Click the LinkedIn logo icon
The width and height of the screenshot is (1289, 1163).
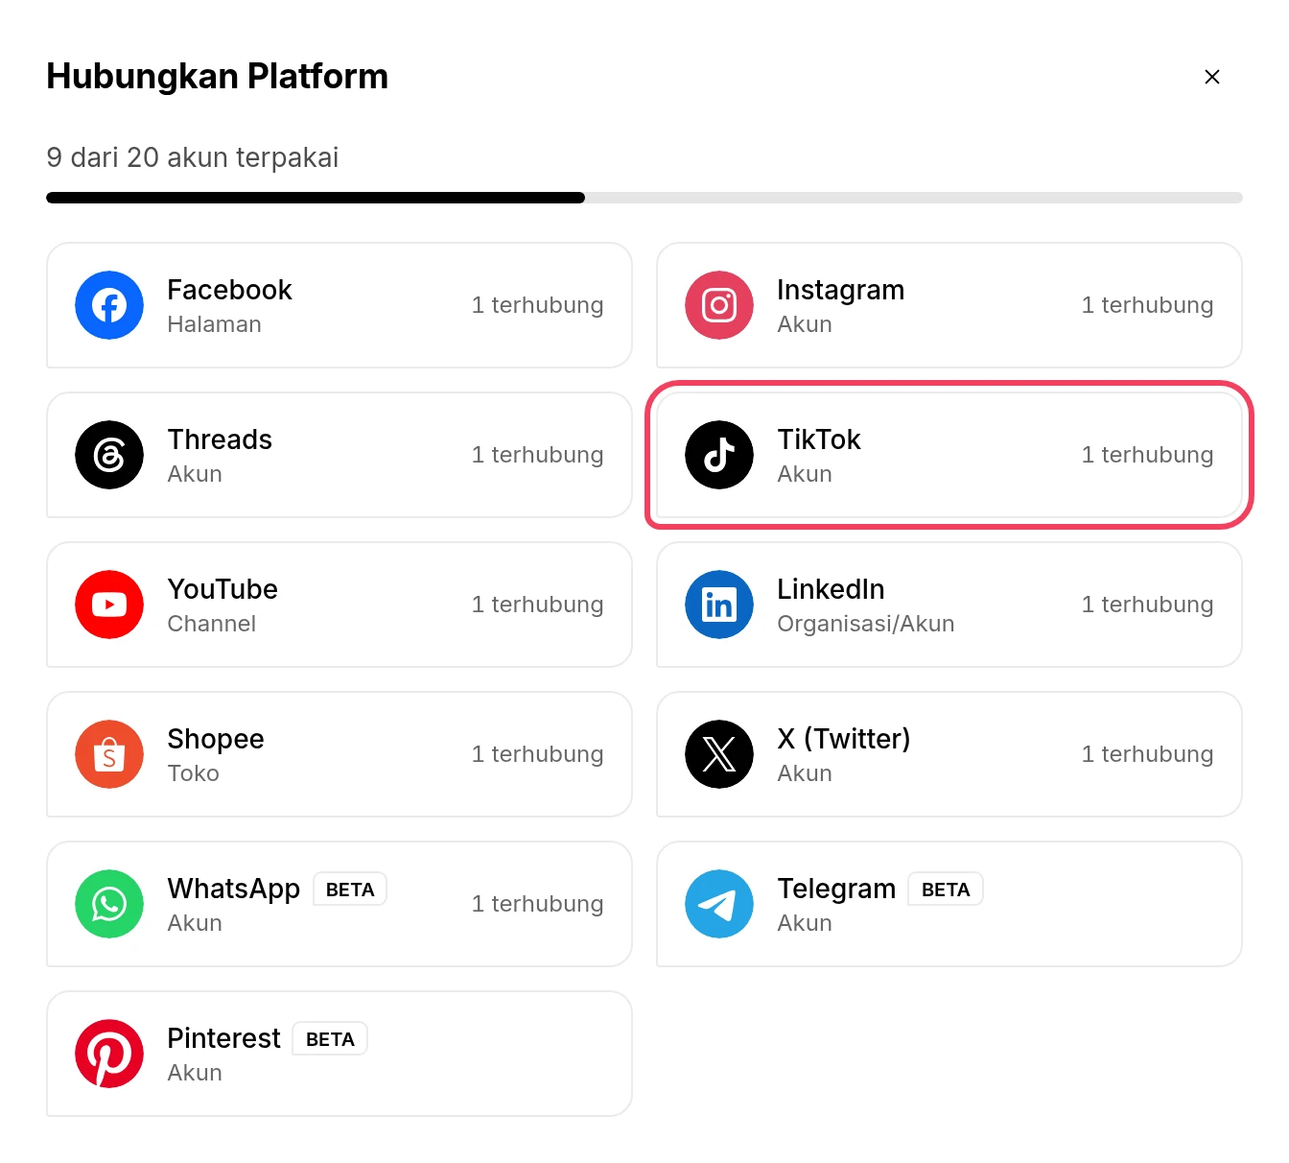[x=719, y=605]
